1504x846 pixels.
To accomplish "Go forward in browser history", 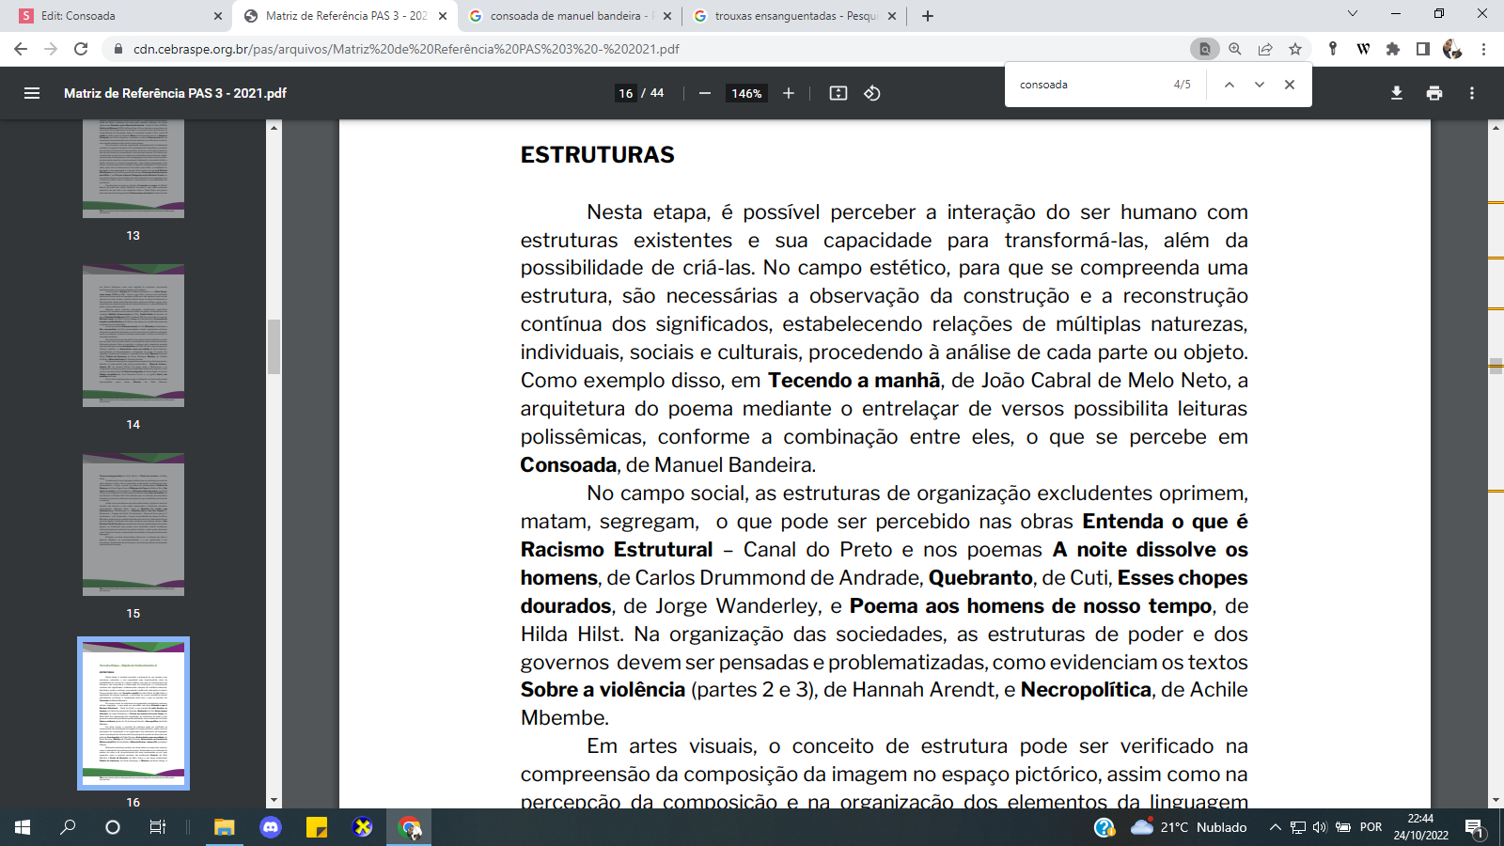I will coord(51,49).
